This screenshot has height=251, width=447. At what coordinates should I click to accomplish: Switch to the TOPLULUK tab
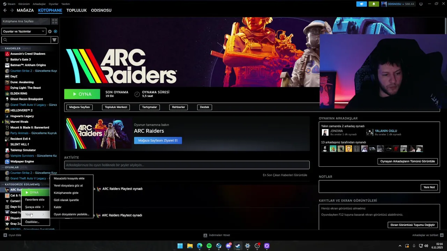pyautogui.click(x=76, y=10)
